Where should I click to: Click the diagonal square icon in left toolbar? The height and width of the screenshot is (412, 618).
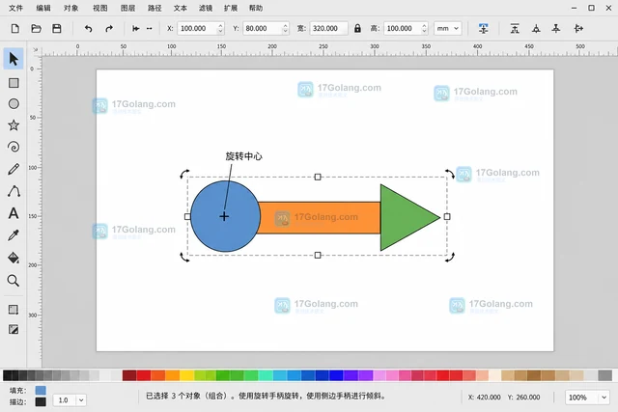pyautogui.click(x=14, y=329)
